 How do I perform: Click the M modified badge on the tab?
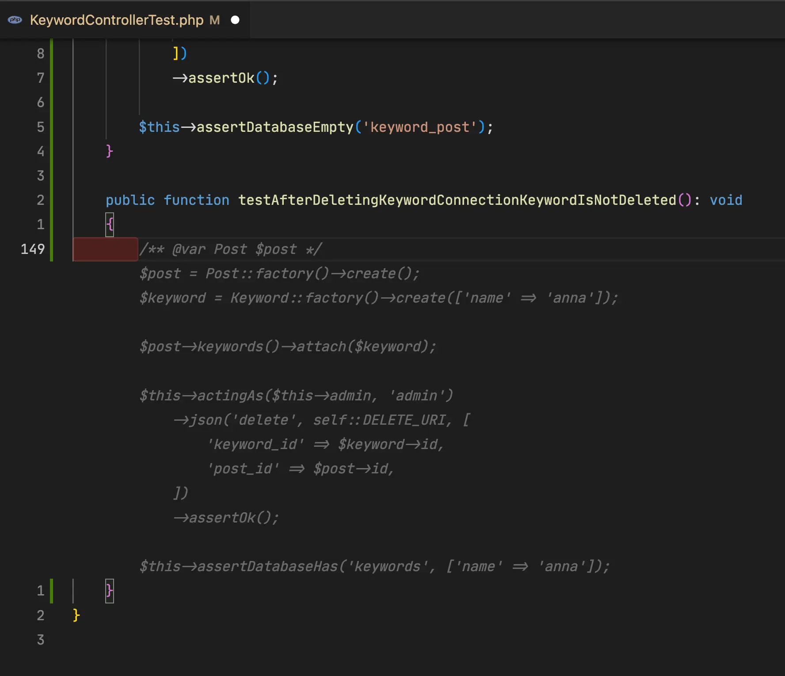coord(214,20)
